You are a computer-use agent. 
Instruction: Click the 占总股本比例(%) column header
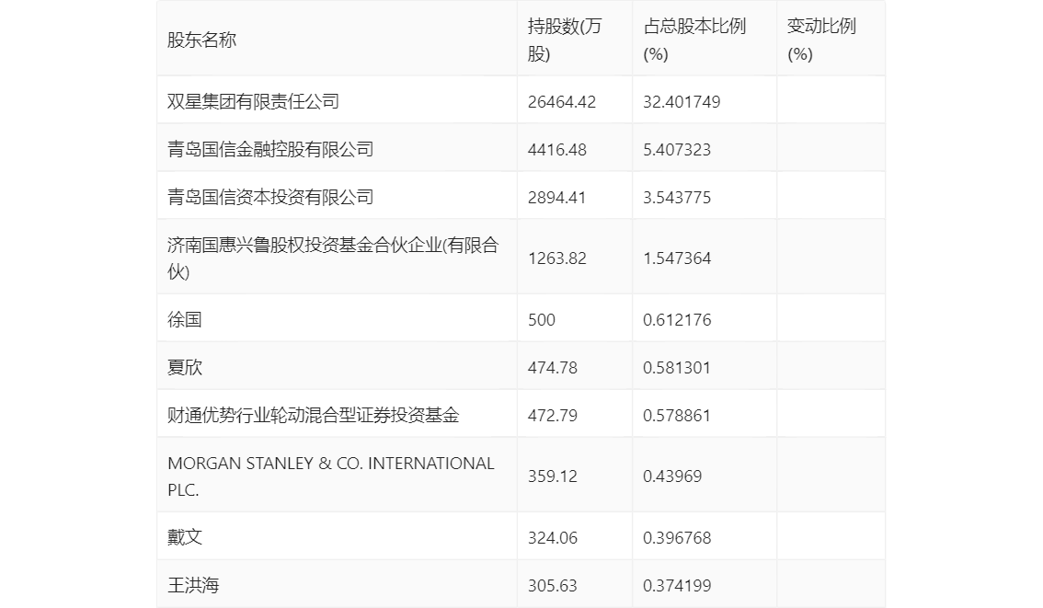[694, 40]
